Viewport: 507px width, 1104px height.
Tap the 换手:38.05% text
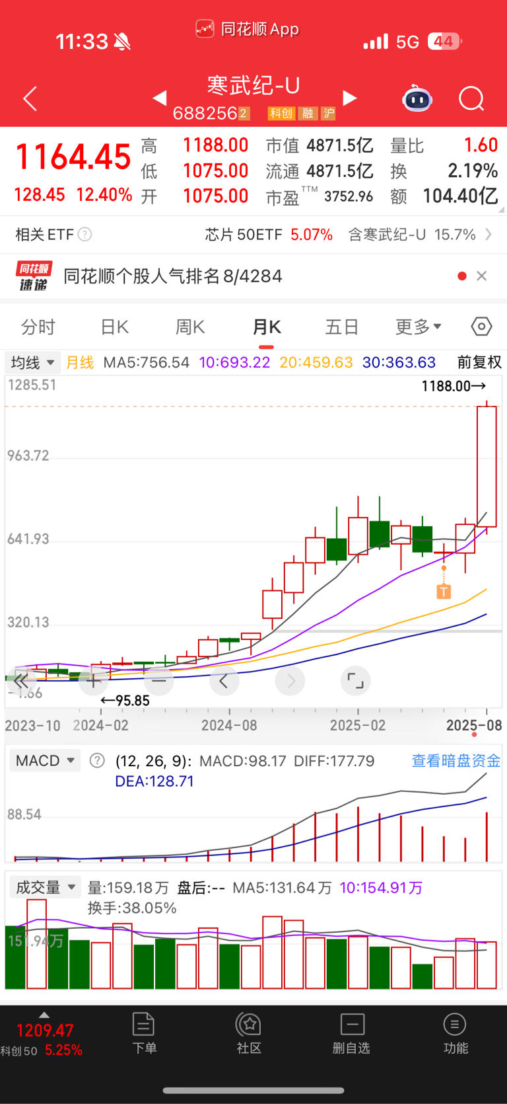click(x=132, y=908)
